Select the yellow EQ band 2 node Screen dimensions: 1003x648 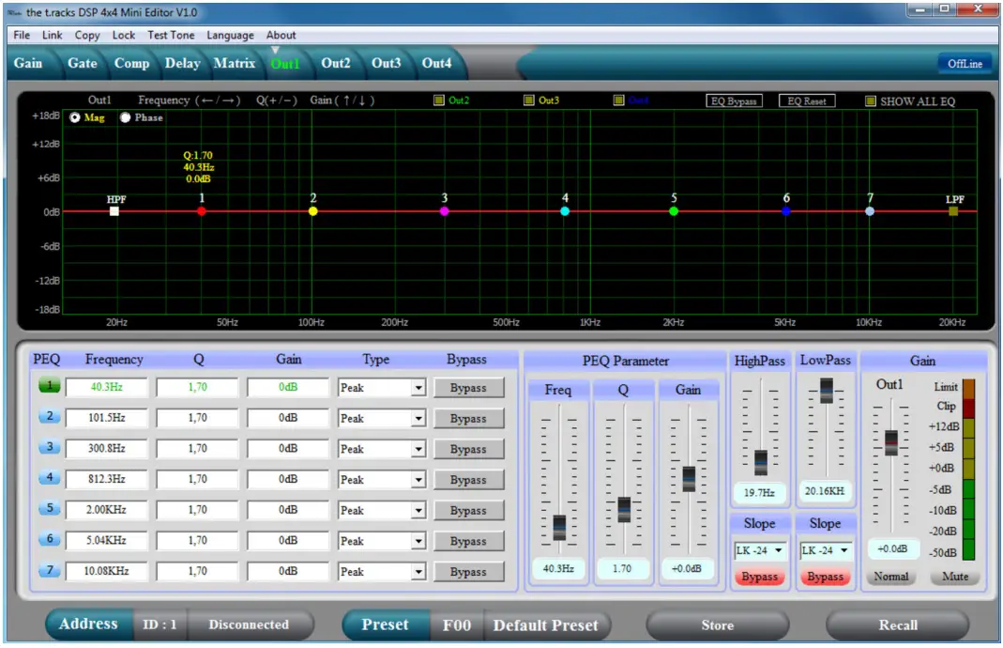[x=313, y=211]
